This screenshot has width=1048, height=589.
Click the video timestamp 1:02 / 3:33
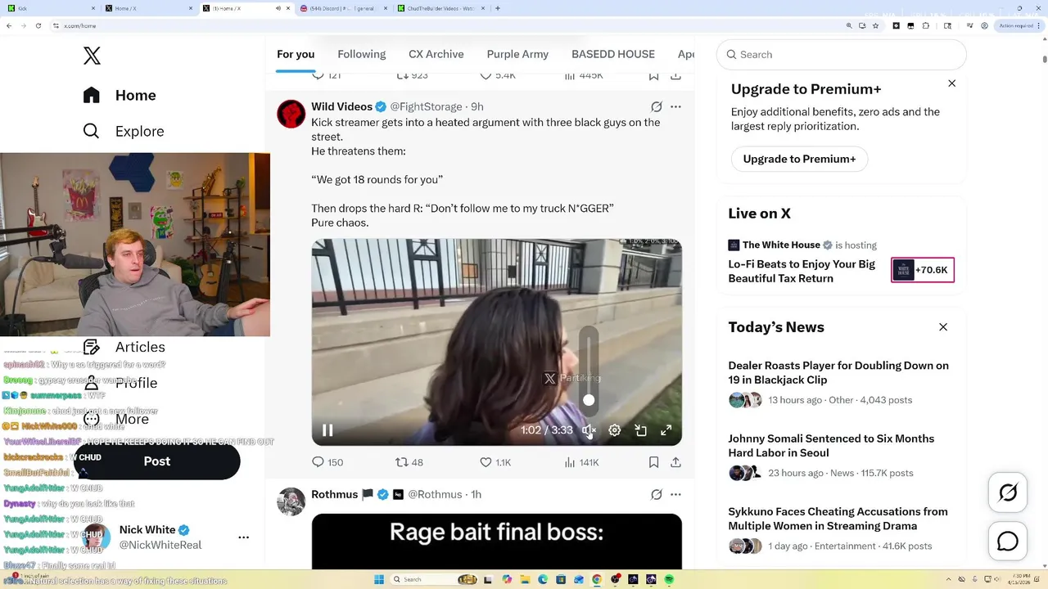547,430
